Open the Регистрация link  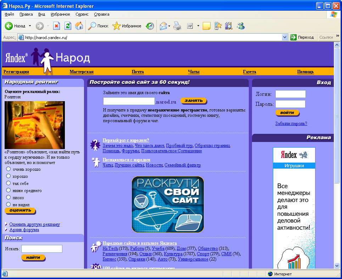tap(16, 72)
